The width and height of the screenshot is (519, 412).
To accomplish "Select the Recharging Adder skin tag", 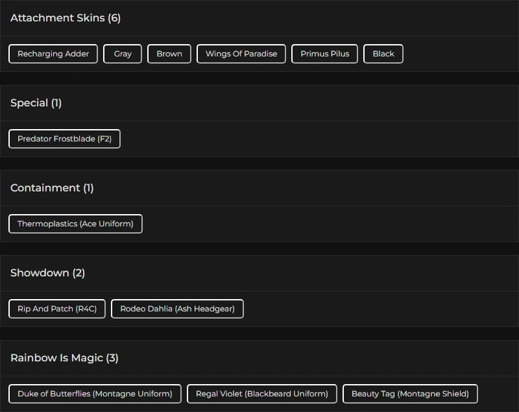I will (53, 54).
